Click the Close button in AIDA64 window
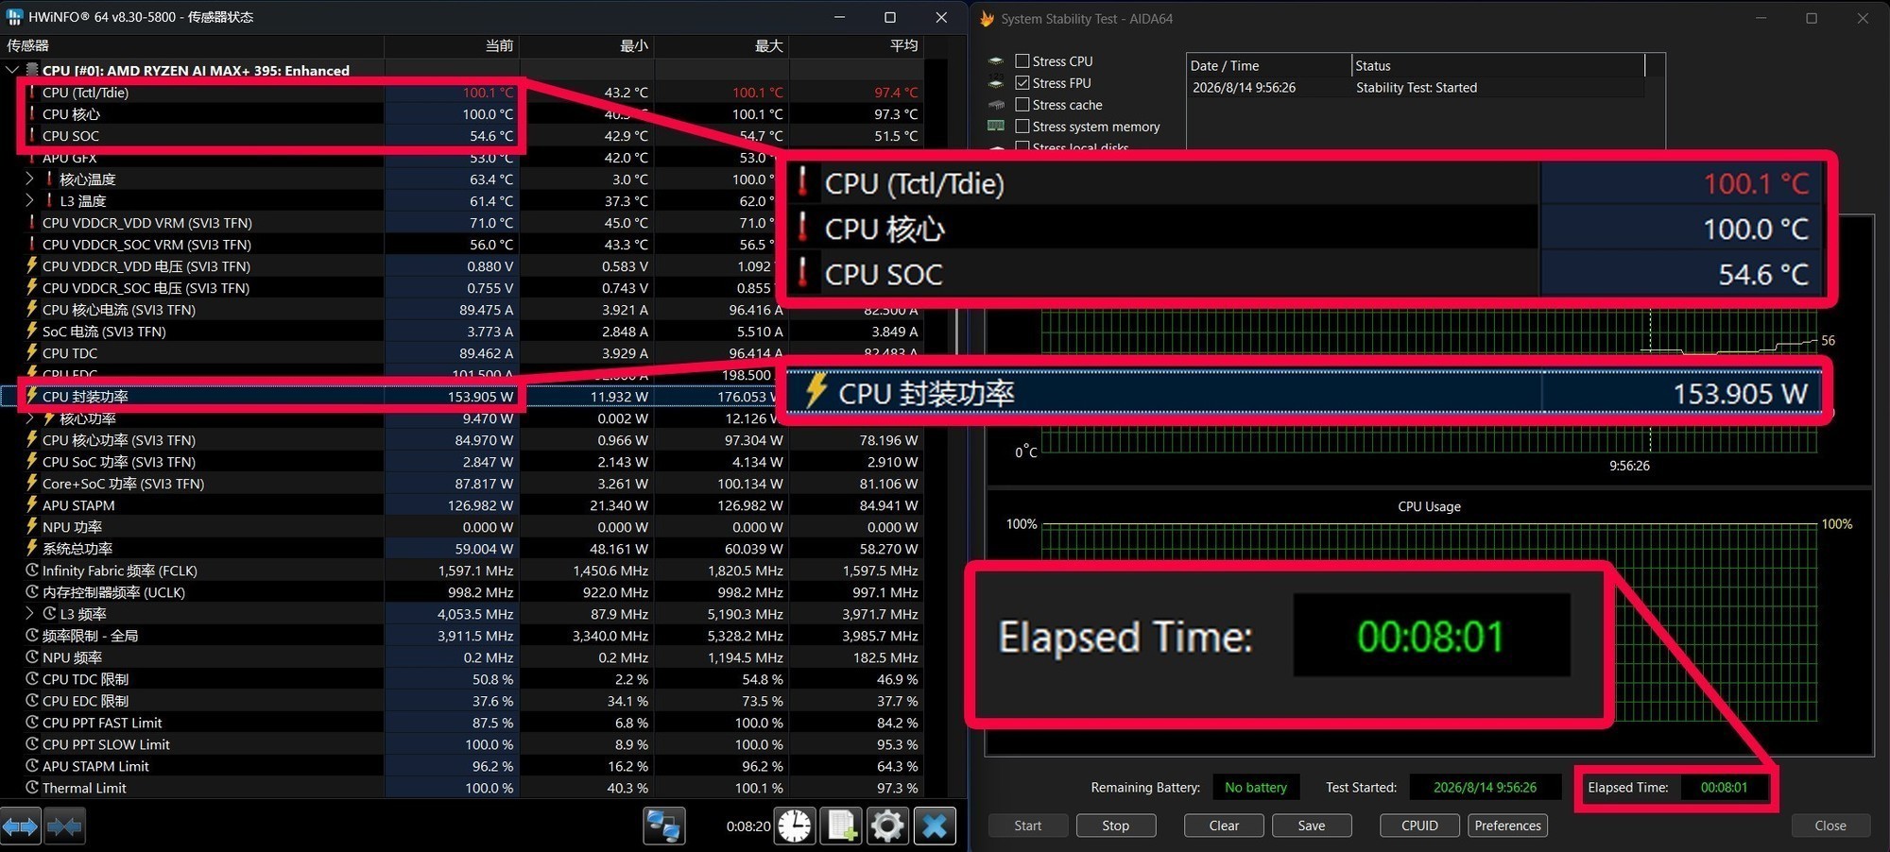The image size is (1890, 852). (x=1830, y=826)
